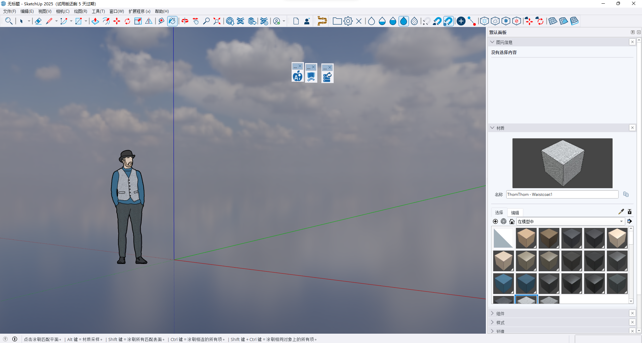The height and width of the screenshot is (343, 642).
Task: Switch to the 编辑 tab in materials
Action: click(515, 213)
